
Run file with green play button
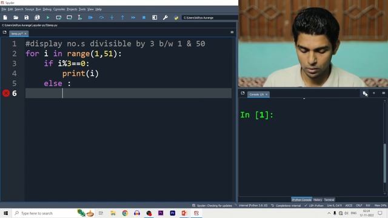48,18
